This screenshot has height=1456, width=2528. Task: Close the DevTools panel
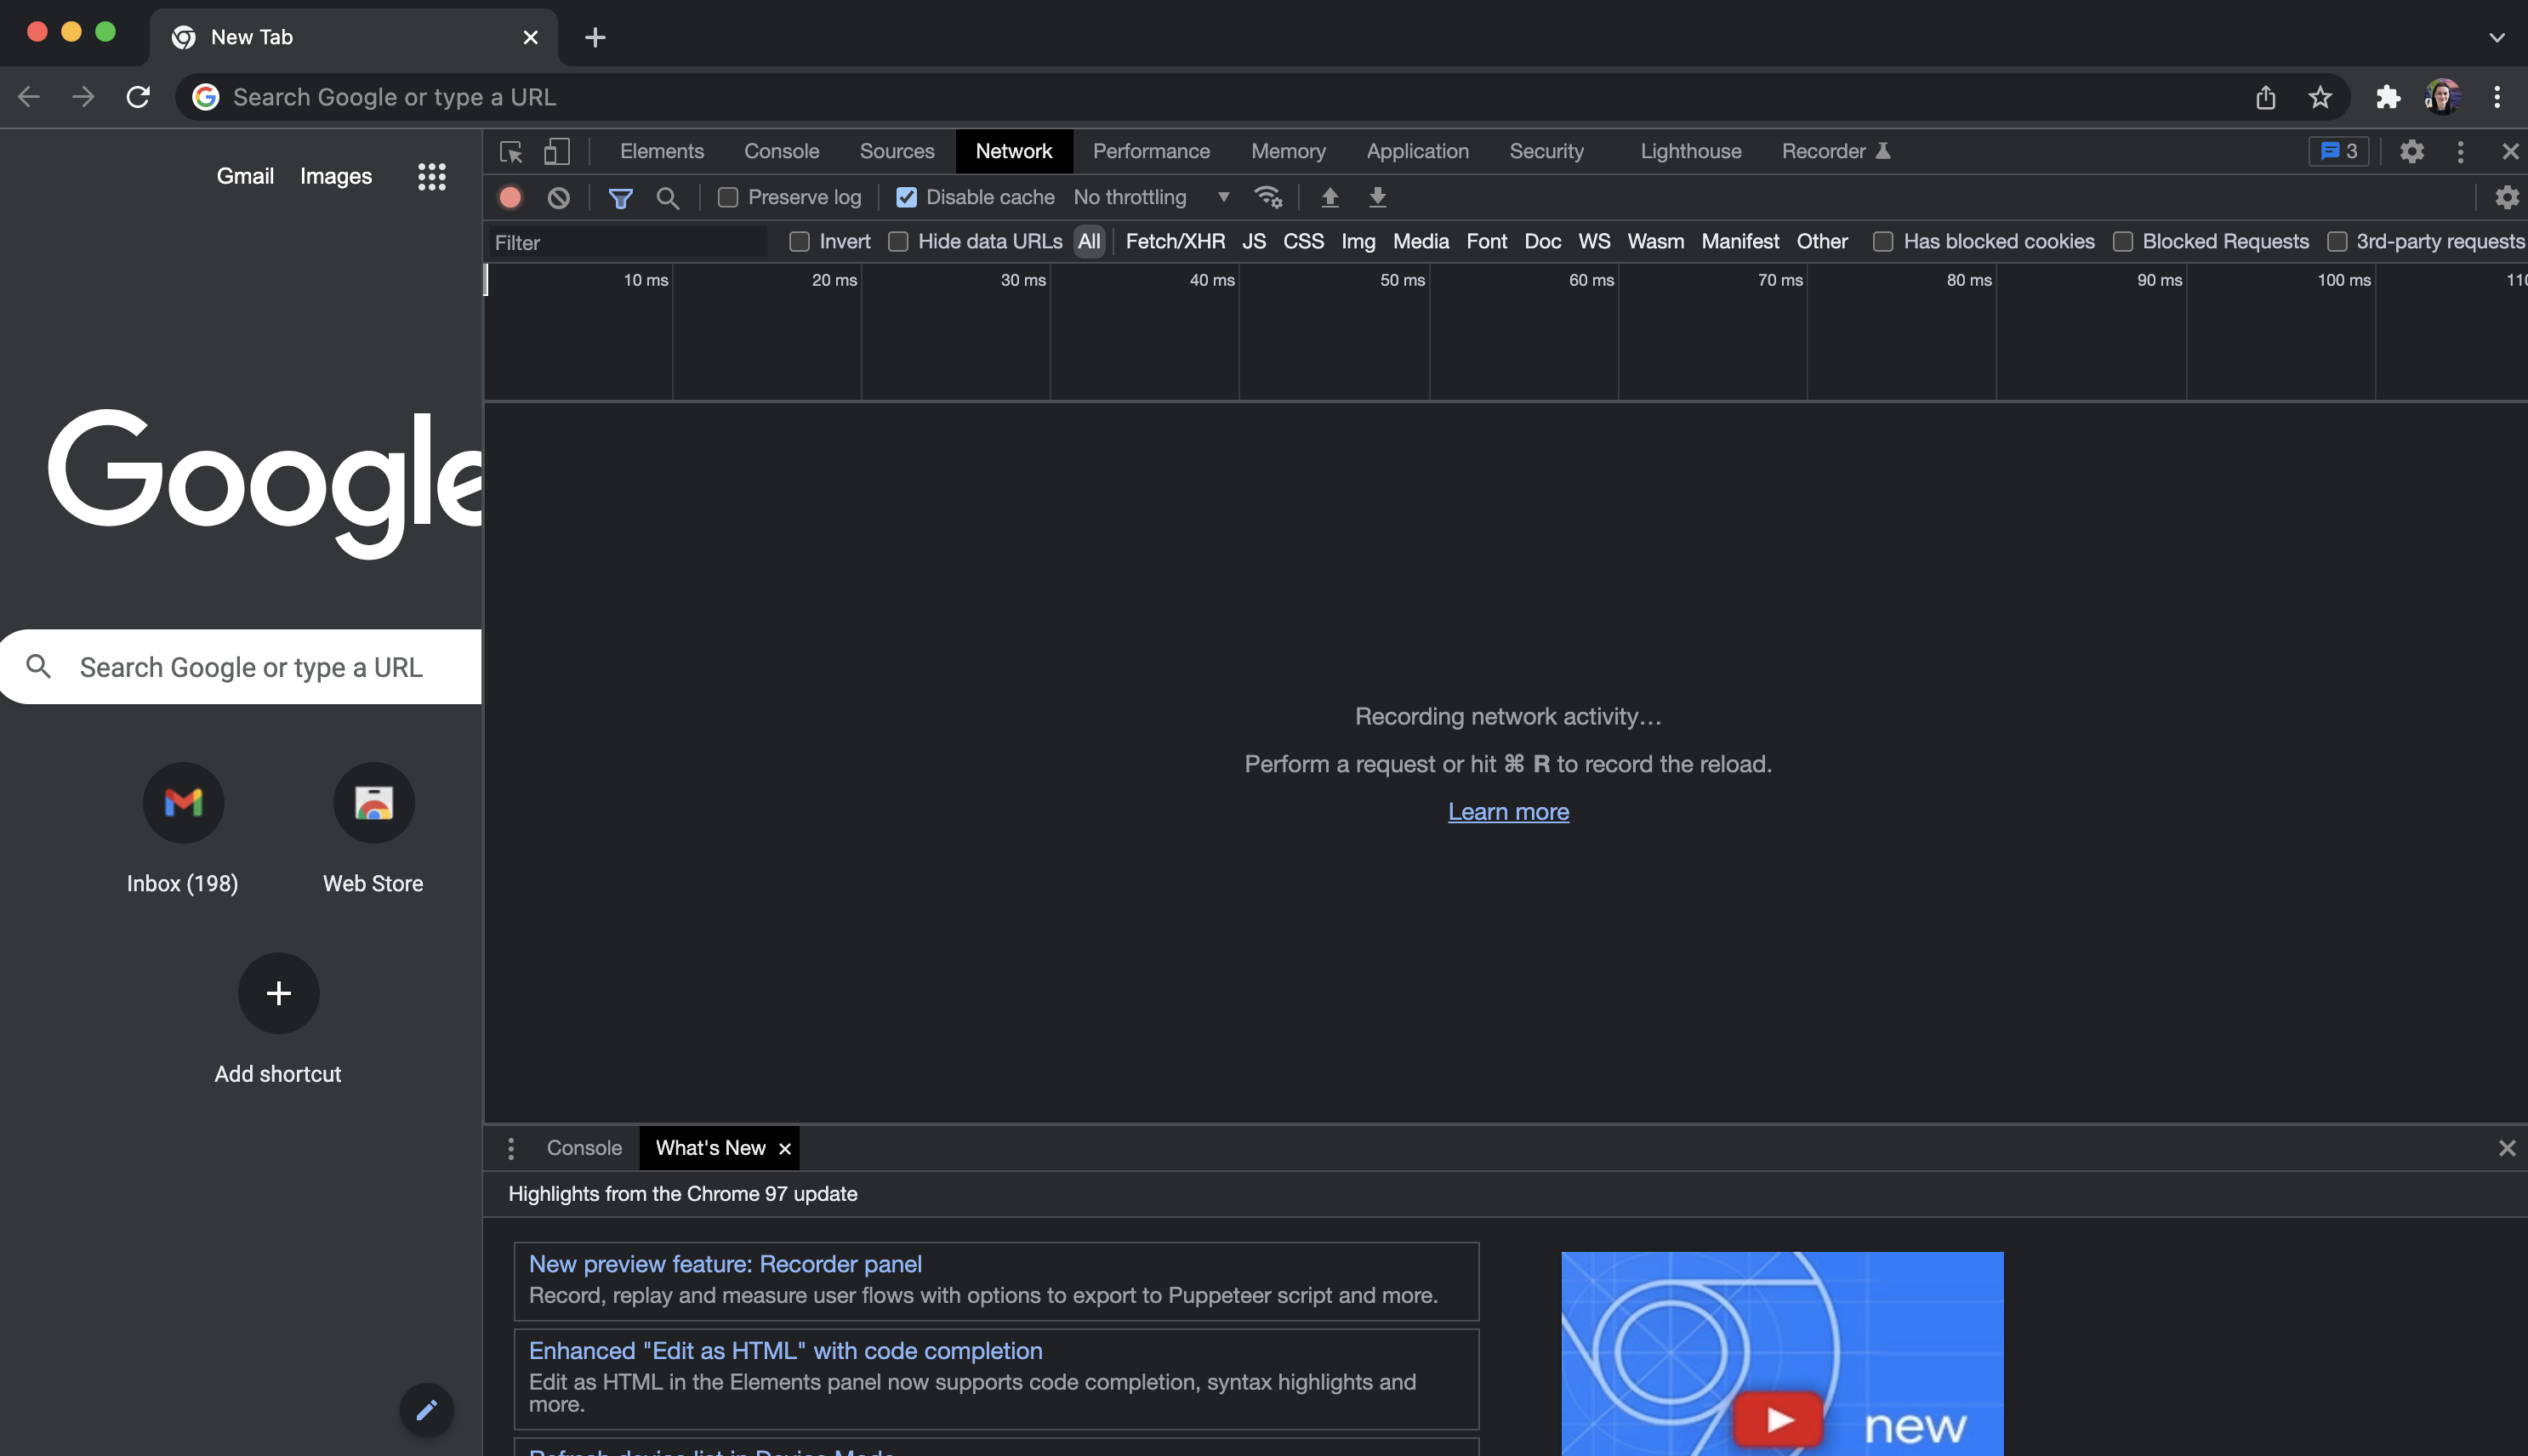coord(2510,151)
